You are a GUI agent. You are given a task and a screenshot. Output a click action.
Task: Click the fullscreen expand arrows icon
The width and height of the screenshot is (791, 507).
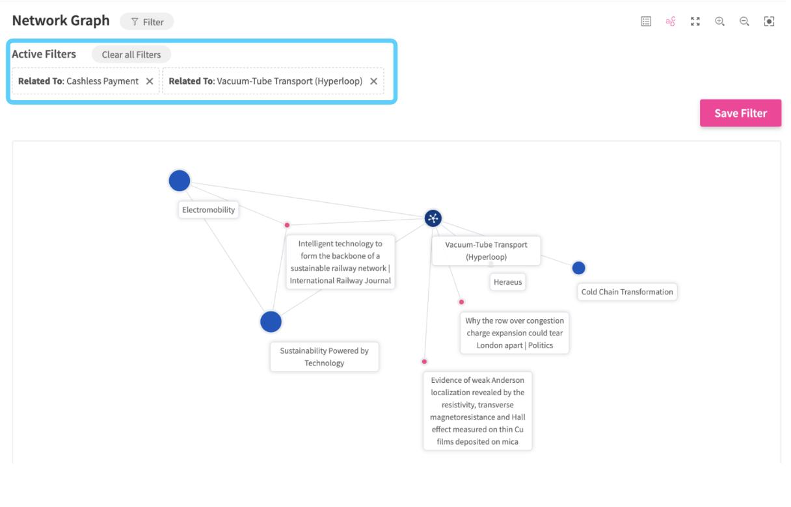pyautogui.click(x=695, y=21)
